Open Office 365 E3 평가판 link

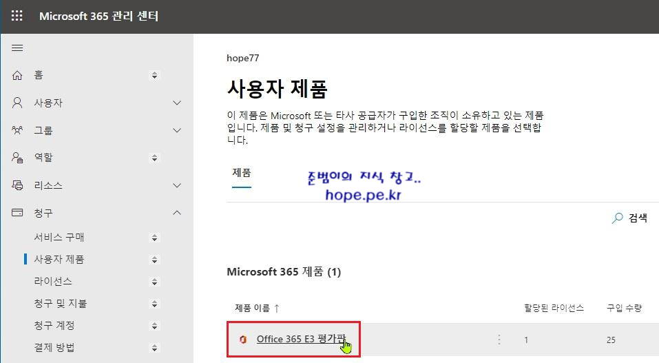301,339
